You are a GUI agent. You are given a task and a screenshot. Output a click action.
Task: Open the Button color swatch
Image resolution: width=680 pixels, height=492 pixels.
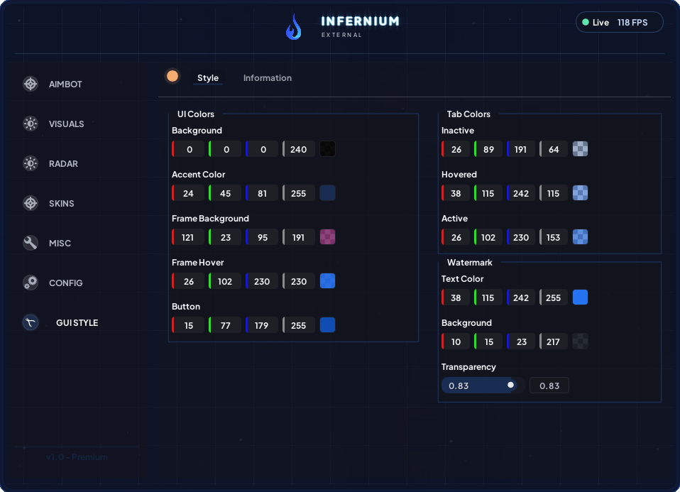327,325
